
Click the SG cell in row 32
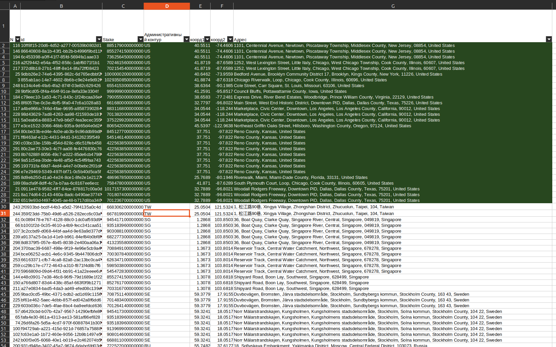pos(167,219)
